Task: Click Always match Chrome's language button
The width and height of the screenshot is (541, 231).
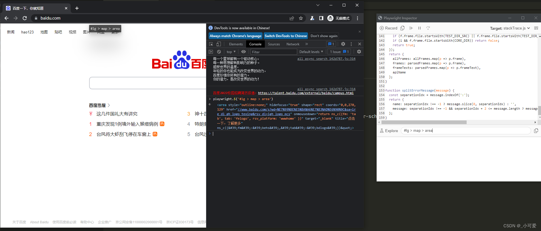Action: [x=236, y=36]
